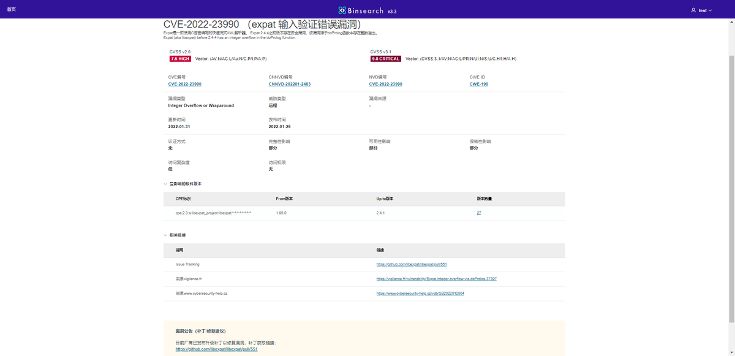Click the CVE-2022-23990 page title
735x356 pixels.
click(x=262, y=24)
